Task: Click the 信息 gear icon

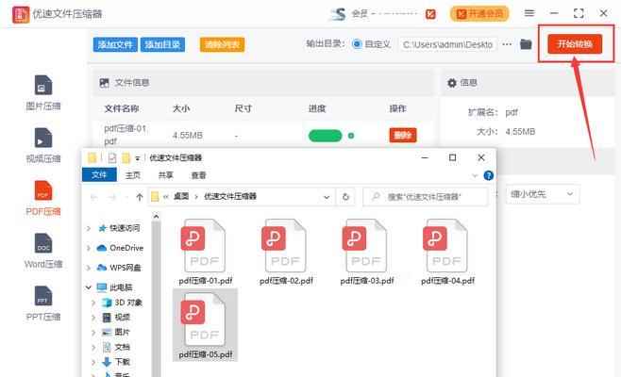Action: [x=452, y=83]
